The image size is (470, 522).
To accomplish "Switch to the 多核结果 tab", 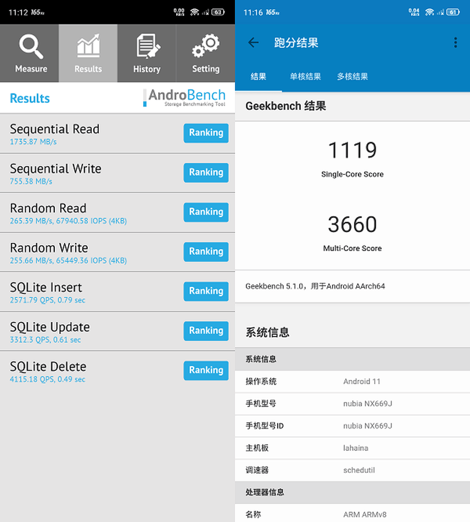I will pos(352,77).
